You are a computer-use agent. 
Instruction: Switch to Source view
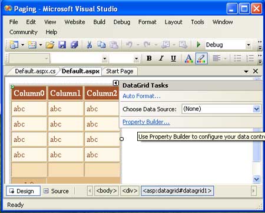click(x=57, y=191)
